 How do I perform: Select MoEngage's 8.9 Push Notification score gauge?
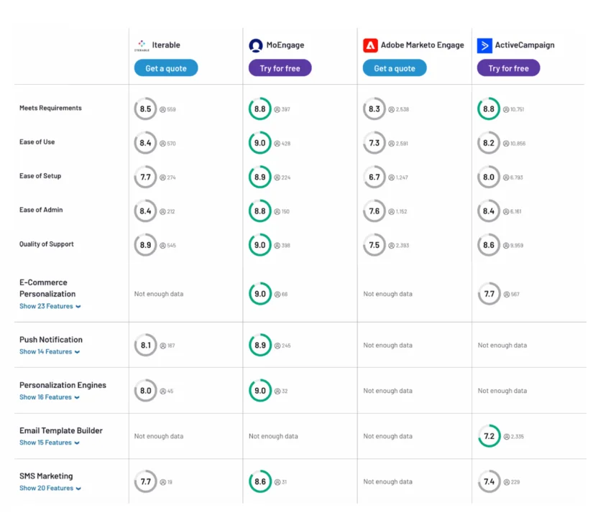click(x=260, y=345)
